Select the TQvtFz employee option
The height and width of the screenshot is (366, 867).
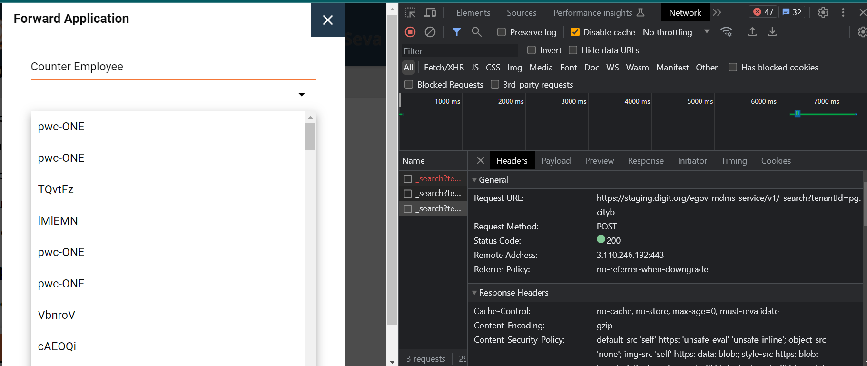(56, 189)
